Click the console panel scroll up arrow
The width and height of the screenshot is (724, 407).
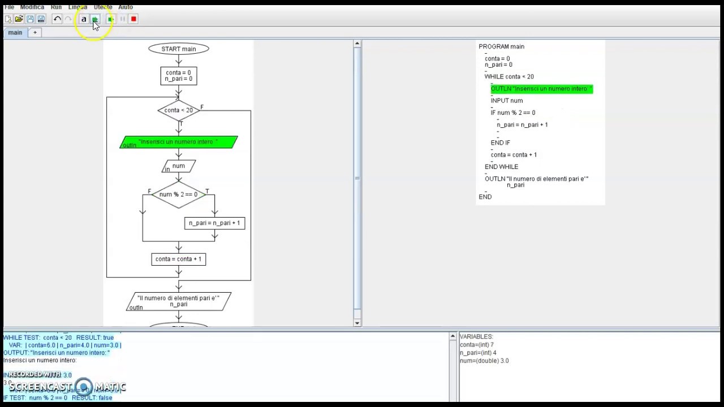click(453, 337)
